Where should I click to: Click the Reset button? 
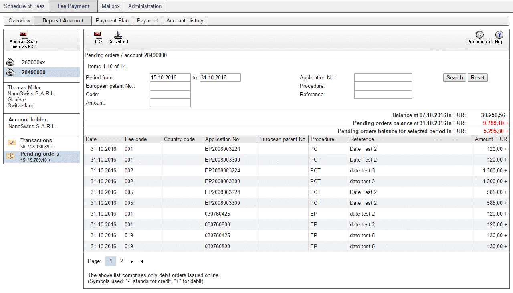478,78
